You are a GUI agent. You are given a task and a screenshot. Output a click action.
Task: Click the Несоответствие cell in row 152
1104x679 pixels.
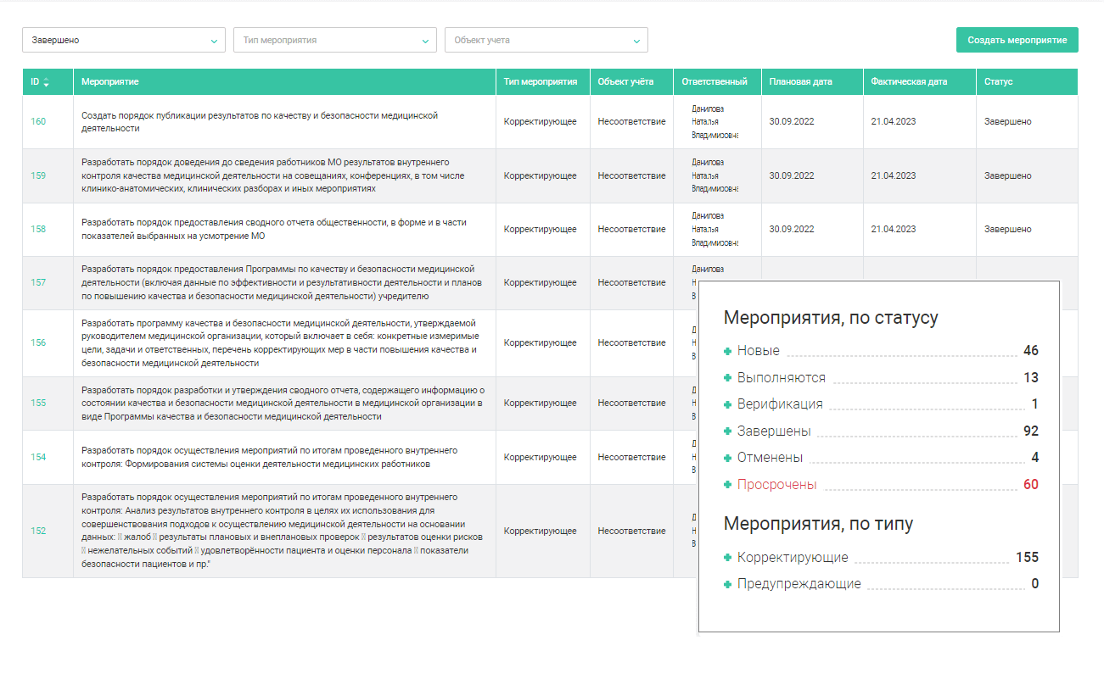pyautogui.click(x=631, y=531)
